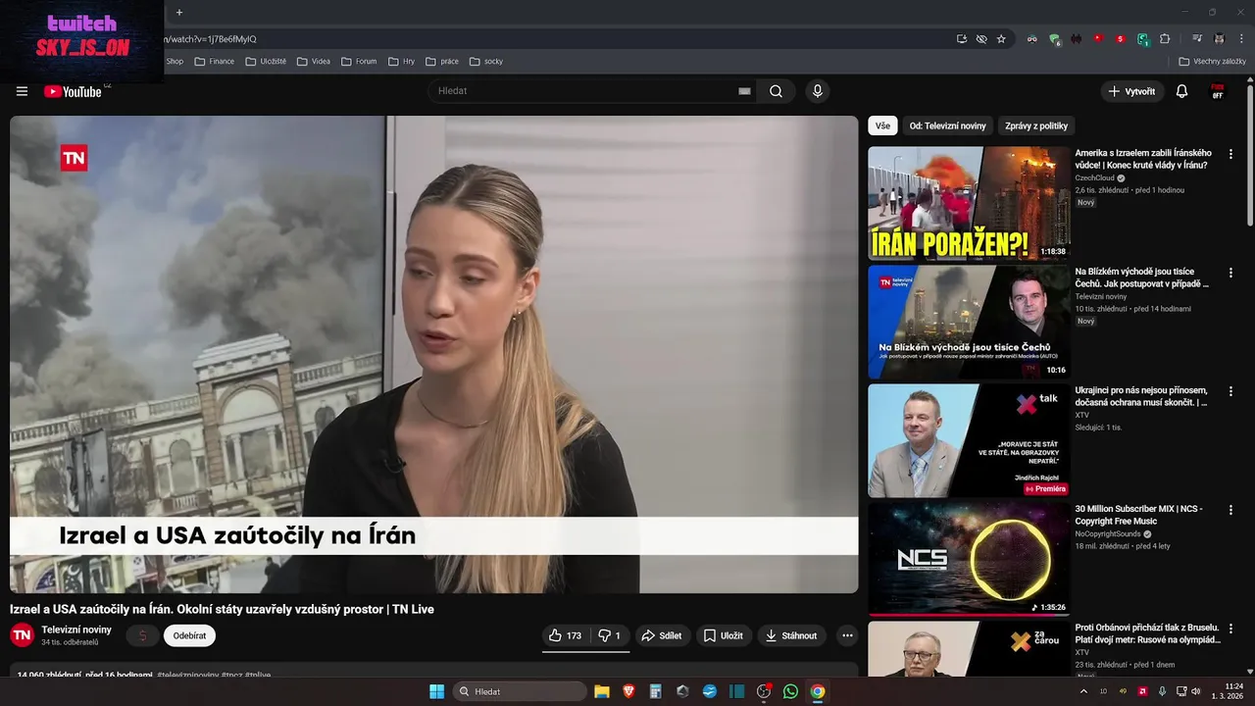Select the Zprávy z politiky chip
The image size is (1255, 706).
(1036, 126)
